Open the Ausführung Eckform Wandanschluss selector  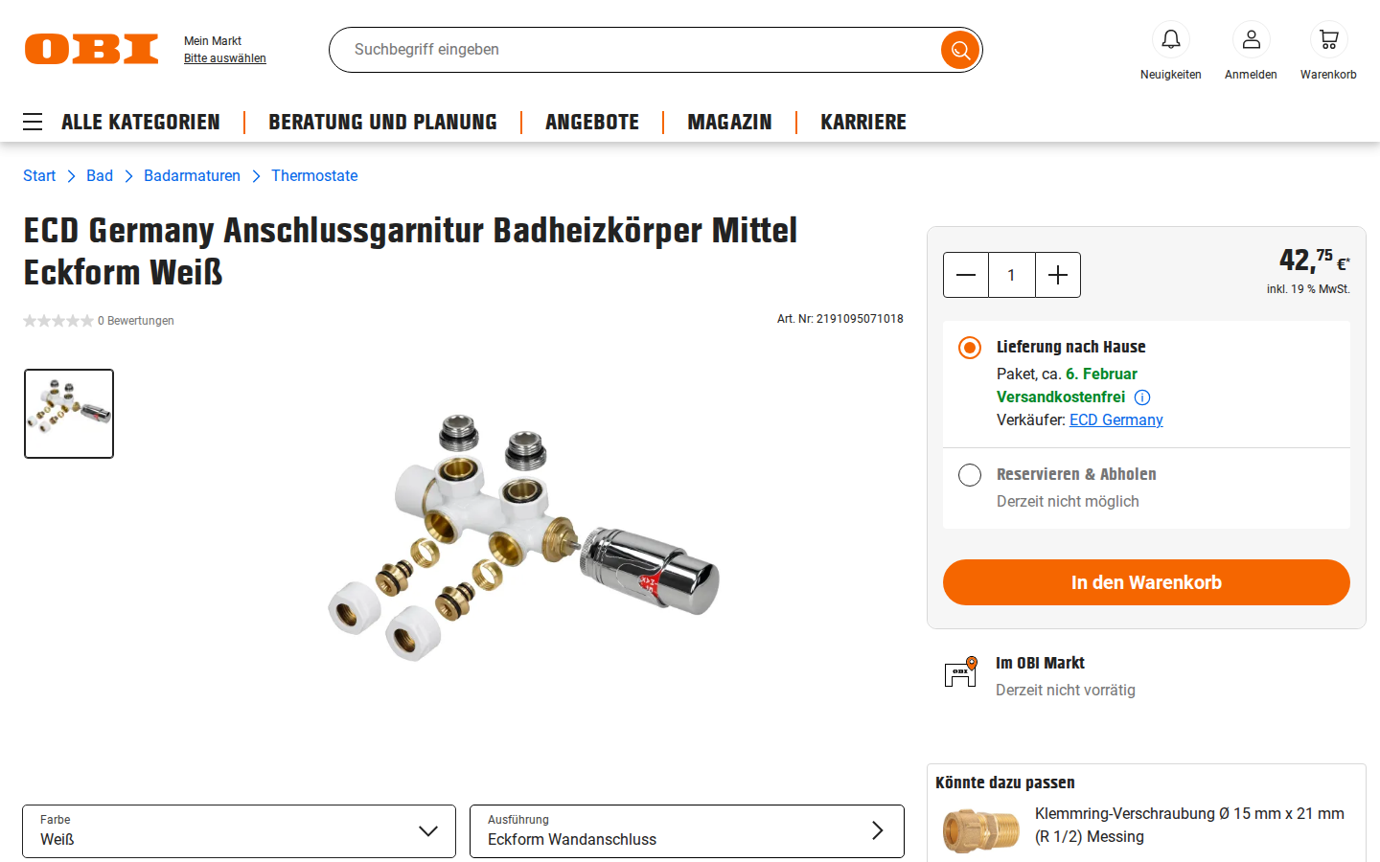[687, 831]
